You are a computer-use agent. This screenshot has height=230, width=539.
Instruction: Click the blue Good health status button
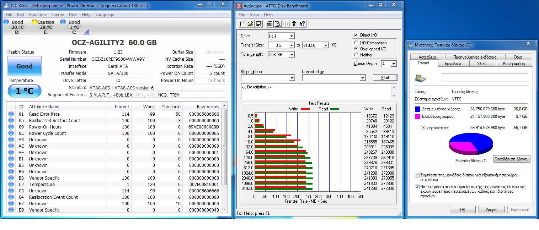pos(25,66)
